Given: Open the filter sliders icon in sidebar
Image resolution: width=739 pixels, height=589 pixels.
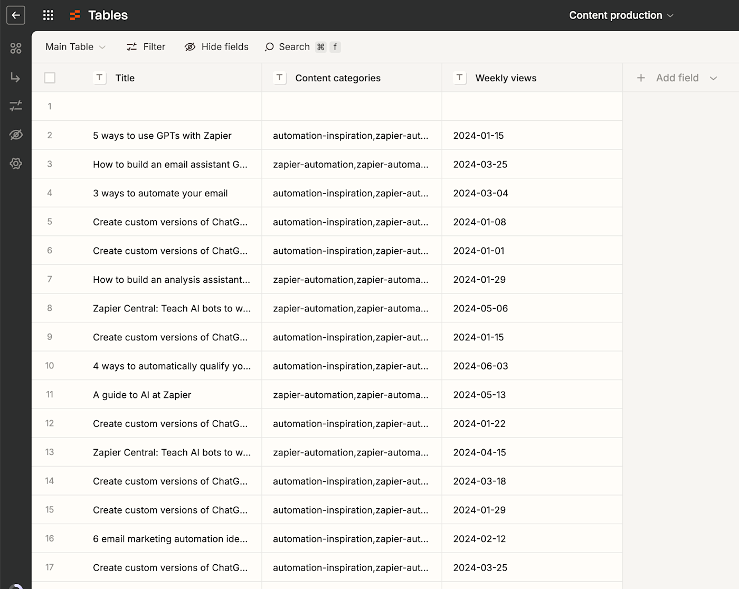Looking at the screenshot, I should [16, 106].
